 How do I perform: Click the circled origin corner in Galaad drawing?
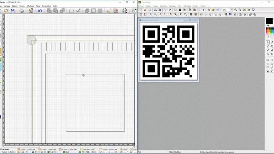tap(32, 40)
